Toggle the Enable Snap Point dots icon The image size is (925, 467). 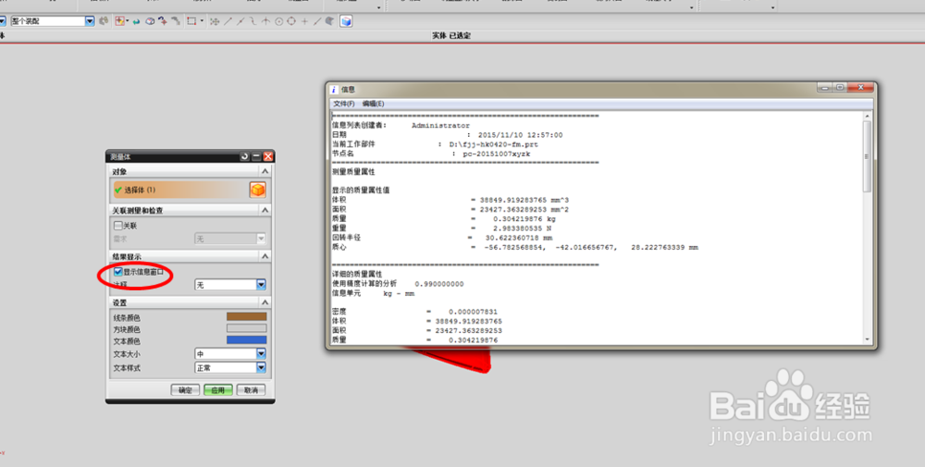(215, 21)
